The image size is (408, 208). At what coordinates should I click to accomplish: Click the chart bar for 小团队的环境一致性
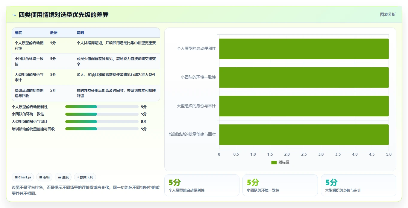tap(304, 77)
